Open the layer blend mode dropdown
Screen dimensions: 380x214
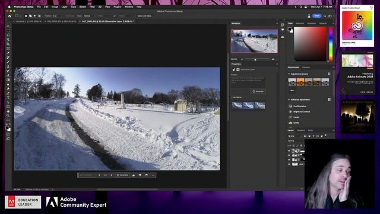(x=296, y=141)
